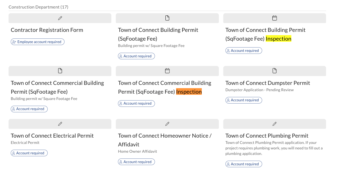Click document icon above Building Permit (SqFootage Fee)
Image resolution: width=344 pixels, height=170 pixels.
pos(167,18)
